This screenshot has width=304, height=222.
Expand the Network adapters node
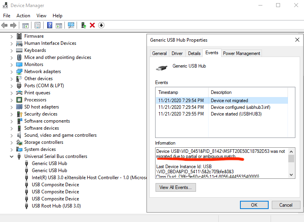pyautogui.click(x=12, y=72)
